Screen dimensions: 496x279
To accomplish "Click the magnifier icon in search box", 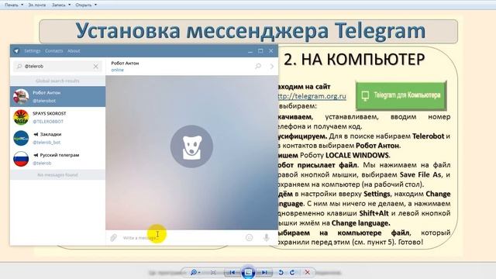I will coord(19,67).
